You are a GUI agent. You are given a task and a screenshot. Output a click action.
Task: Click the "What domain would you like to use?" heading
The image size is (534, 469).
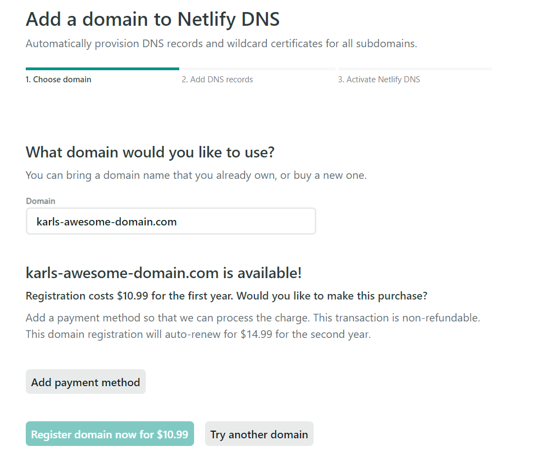[x=150, y=152]
